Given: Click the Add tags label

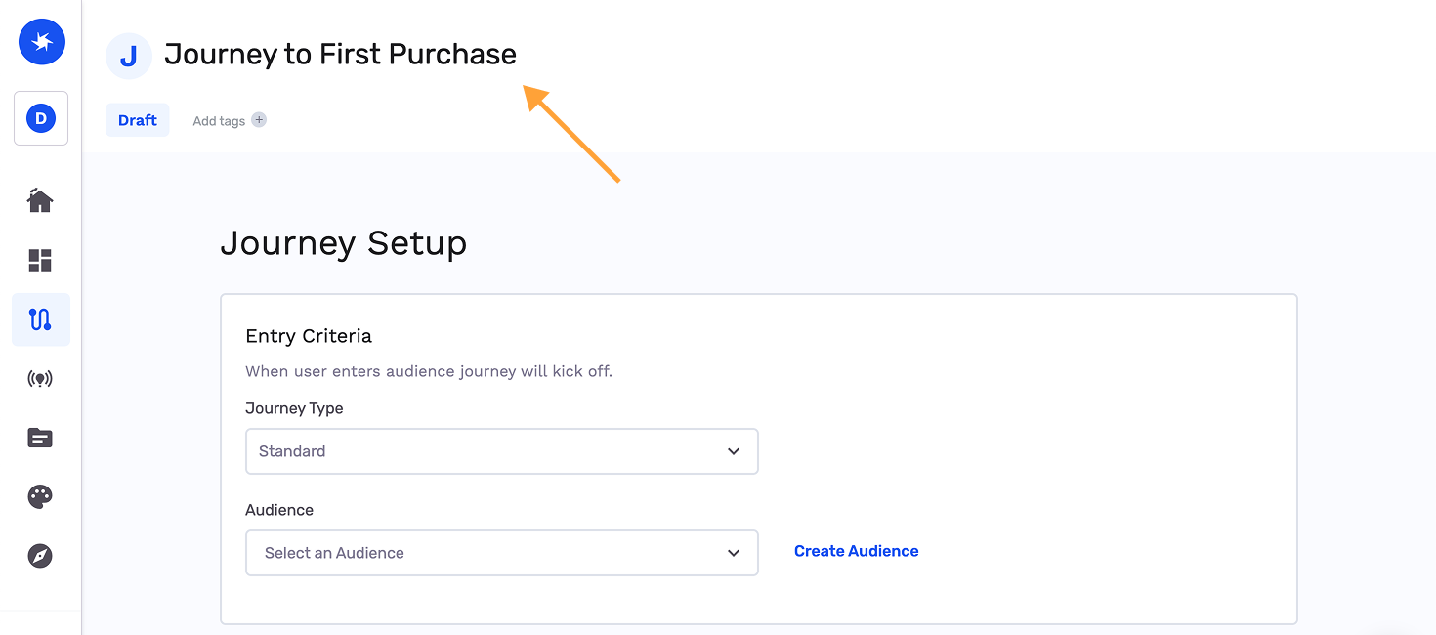Looking at the screenshot, I should click(219, 121).
